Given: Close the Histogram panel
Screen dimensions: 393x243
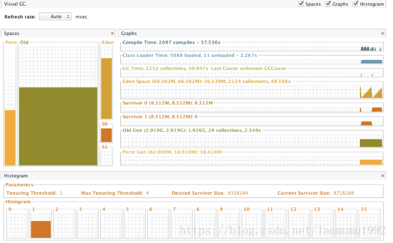Looking at the screenshot, I should click(382, 176).
